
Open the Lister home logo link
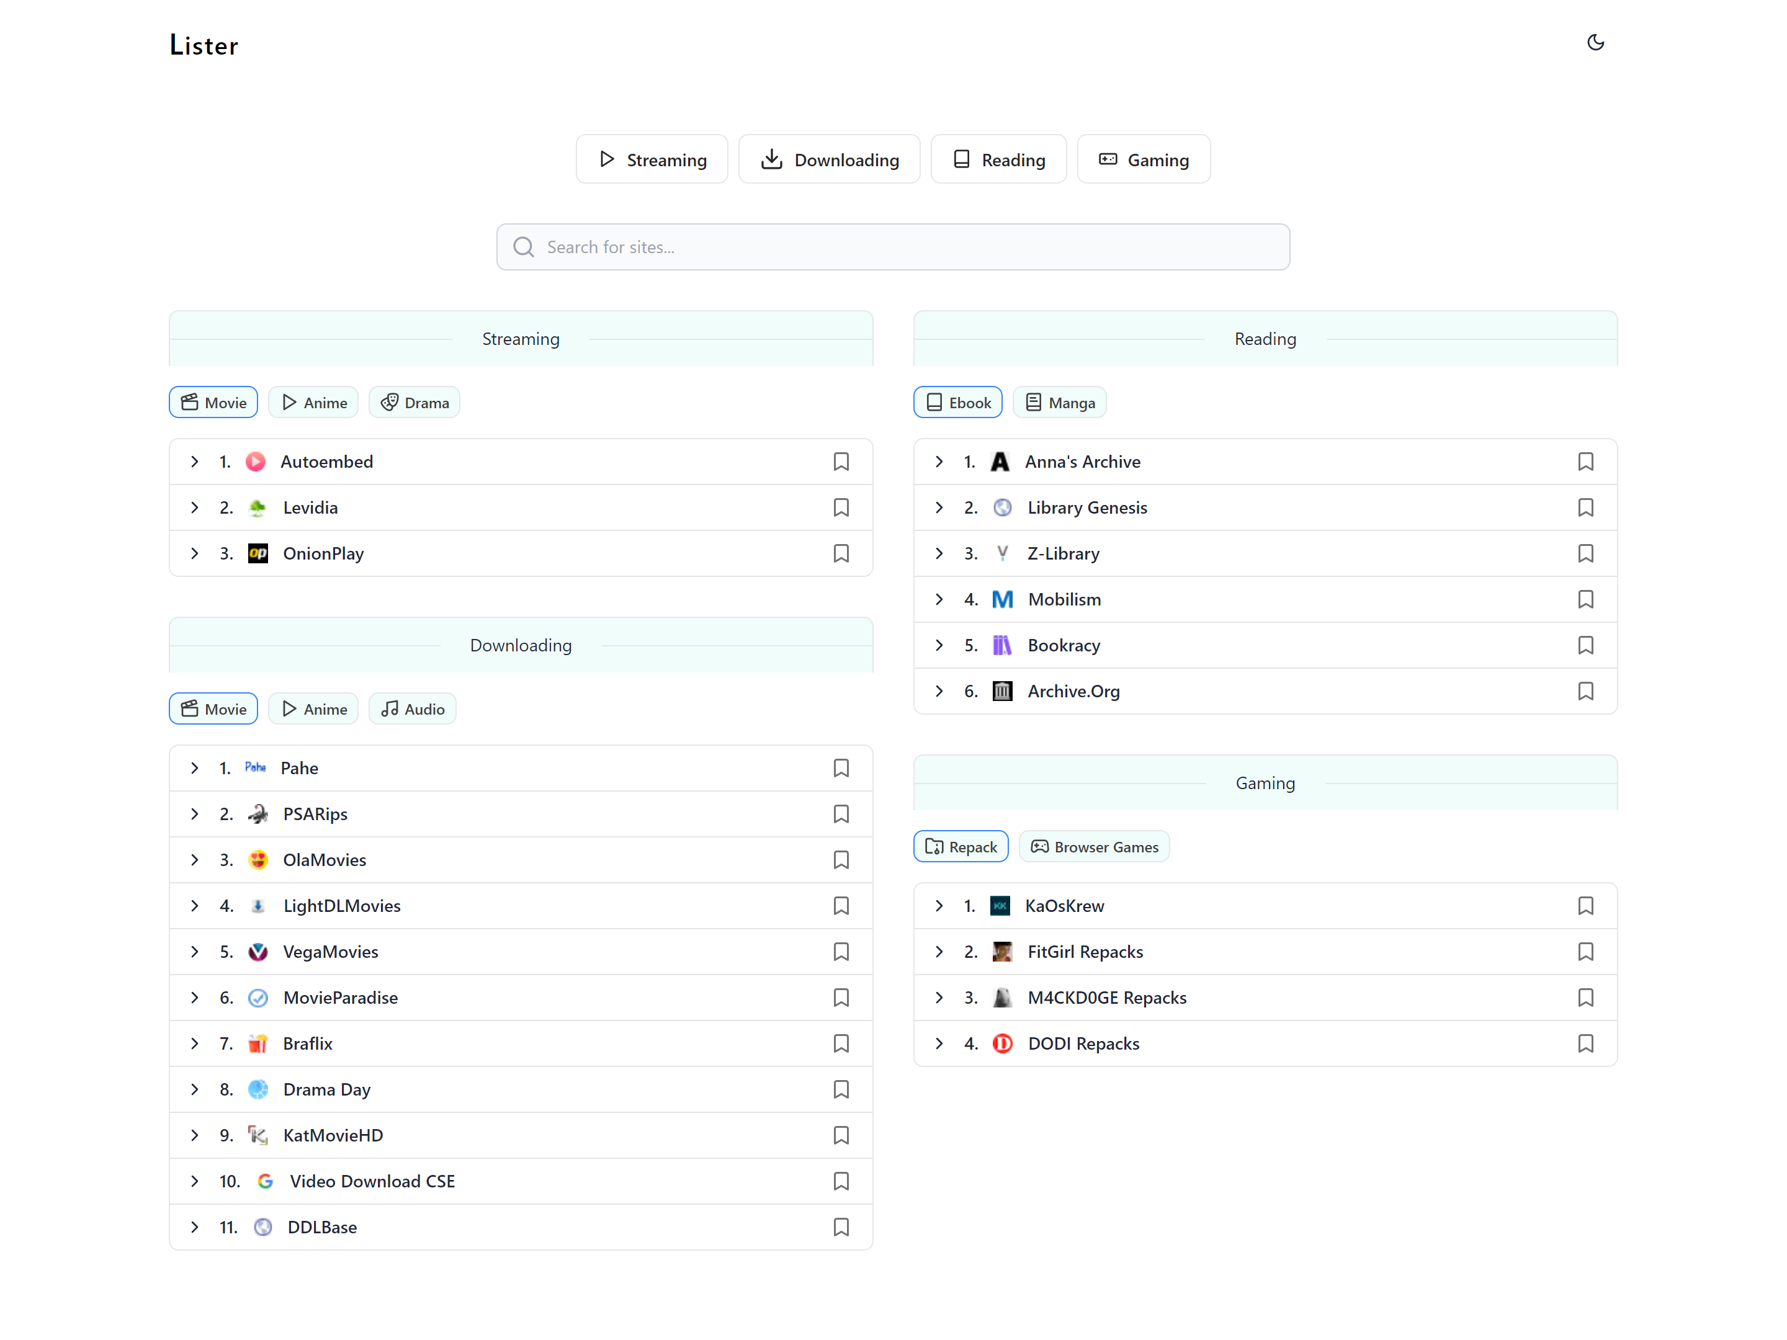pos(204,45)
